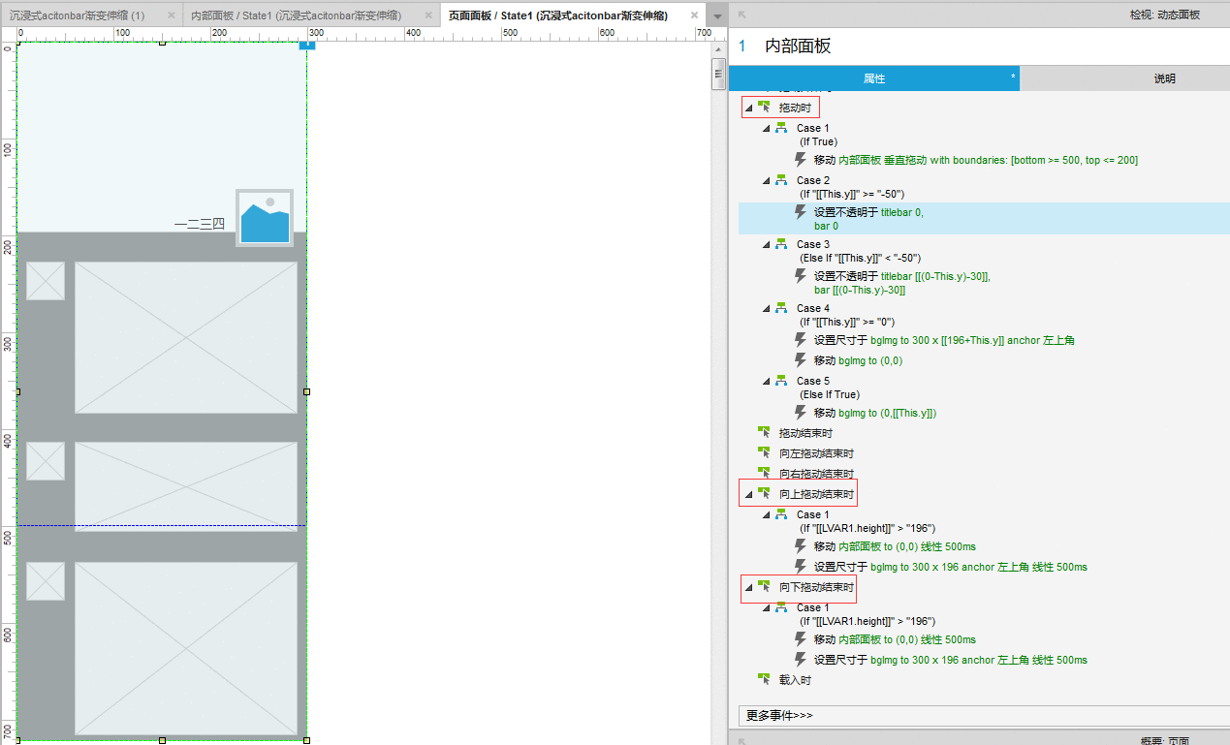
Task: Switch to 沉浸式acitonbar渐变伸缩 (1) tab
Action: [76, 16]
